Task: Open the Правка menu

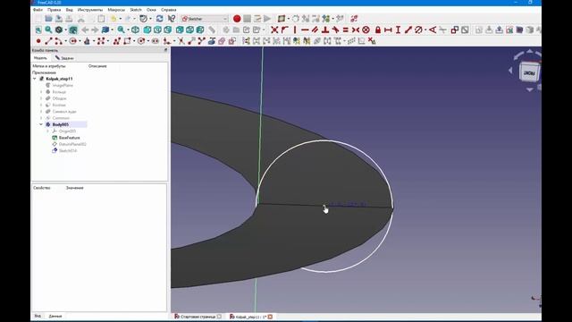Action: click(x=54, y=10)
